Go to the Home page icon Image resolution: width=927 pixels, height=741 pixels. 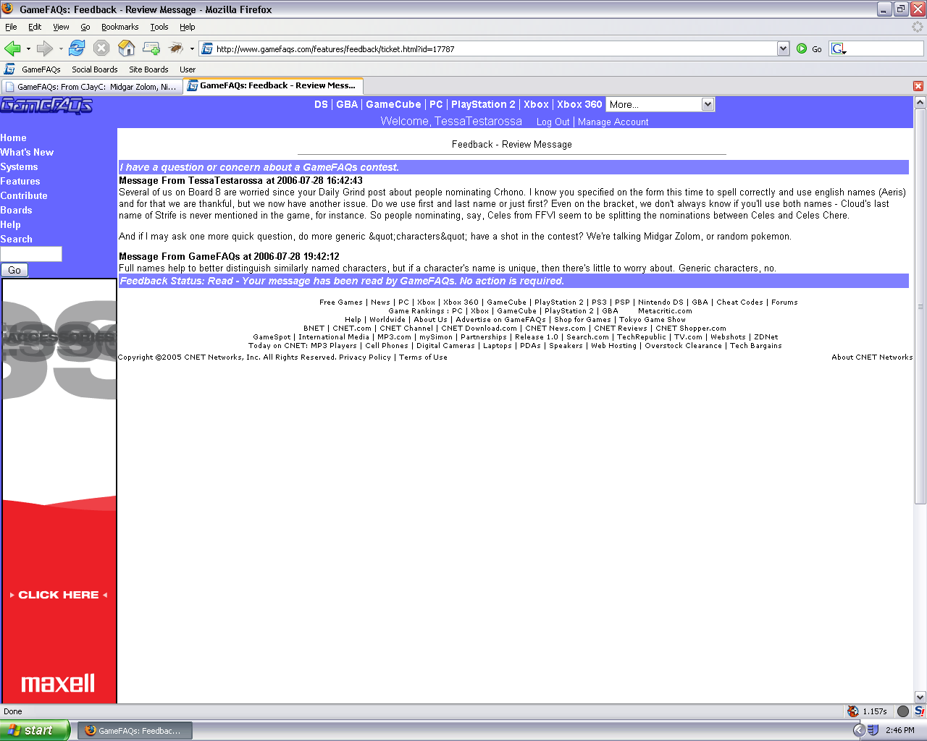[127, 48]
